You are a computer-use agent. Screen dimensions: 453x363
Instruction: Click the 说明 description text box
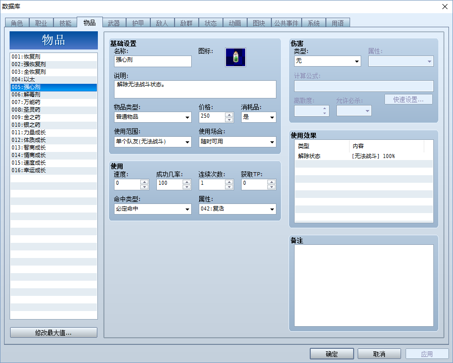[195, 89]
